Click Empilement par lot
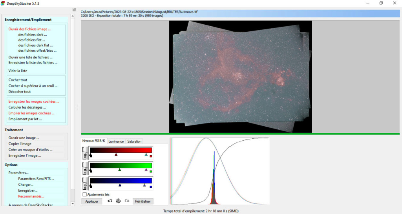402x214 pixels. (25, 119)
